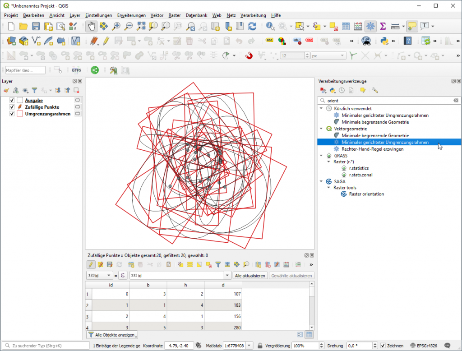Select the Identify Features tool
This screenshot has width=462, height=351.
(x=269, y=26)
